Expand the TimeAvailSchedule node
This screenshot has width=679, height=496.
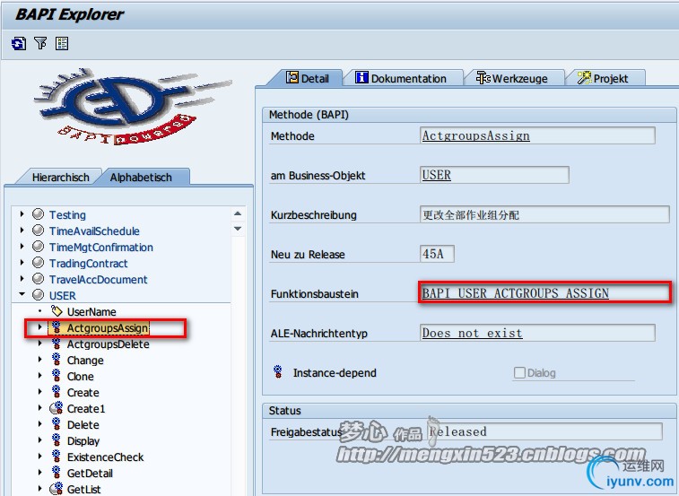[22, 230]
